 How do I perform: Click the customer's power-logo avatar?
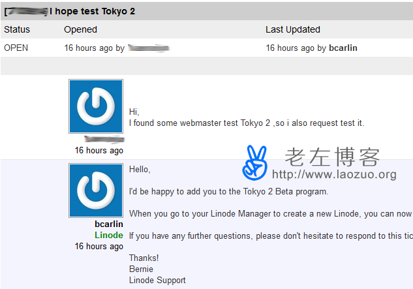pos(96,106)
